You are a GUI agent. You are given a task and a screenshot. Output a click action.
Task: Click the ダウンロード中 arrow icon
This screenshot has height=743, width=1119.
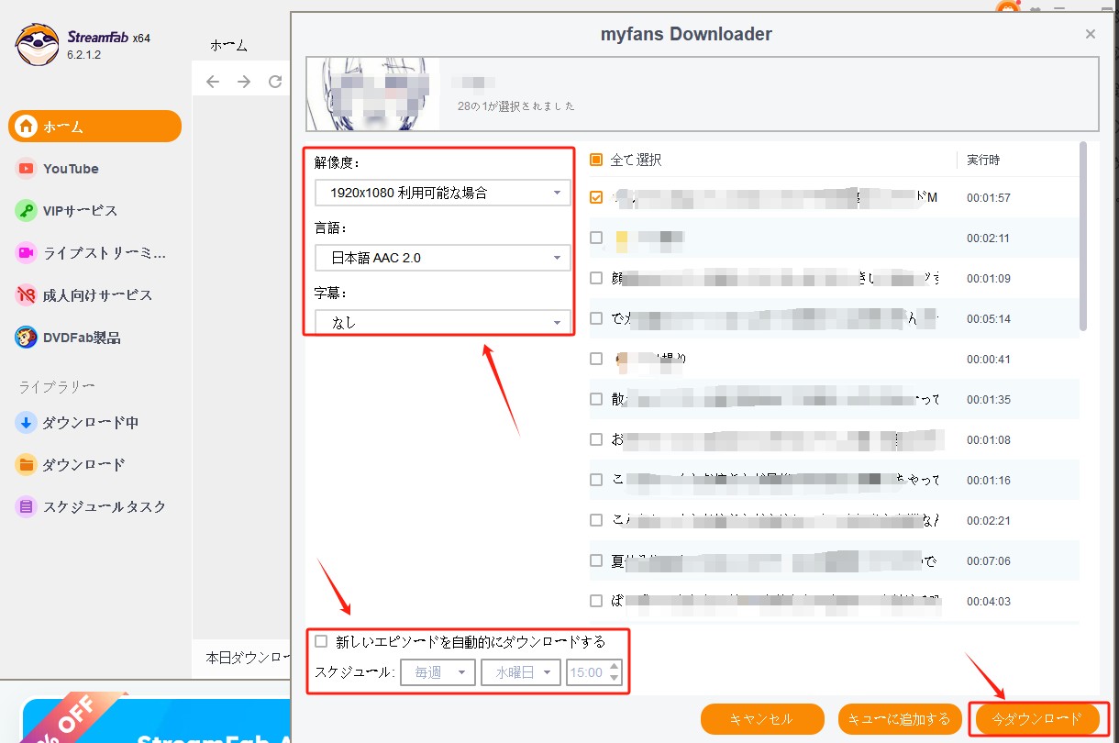coord(26,423)
